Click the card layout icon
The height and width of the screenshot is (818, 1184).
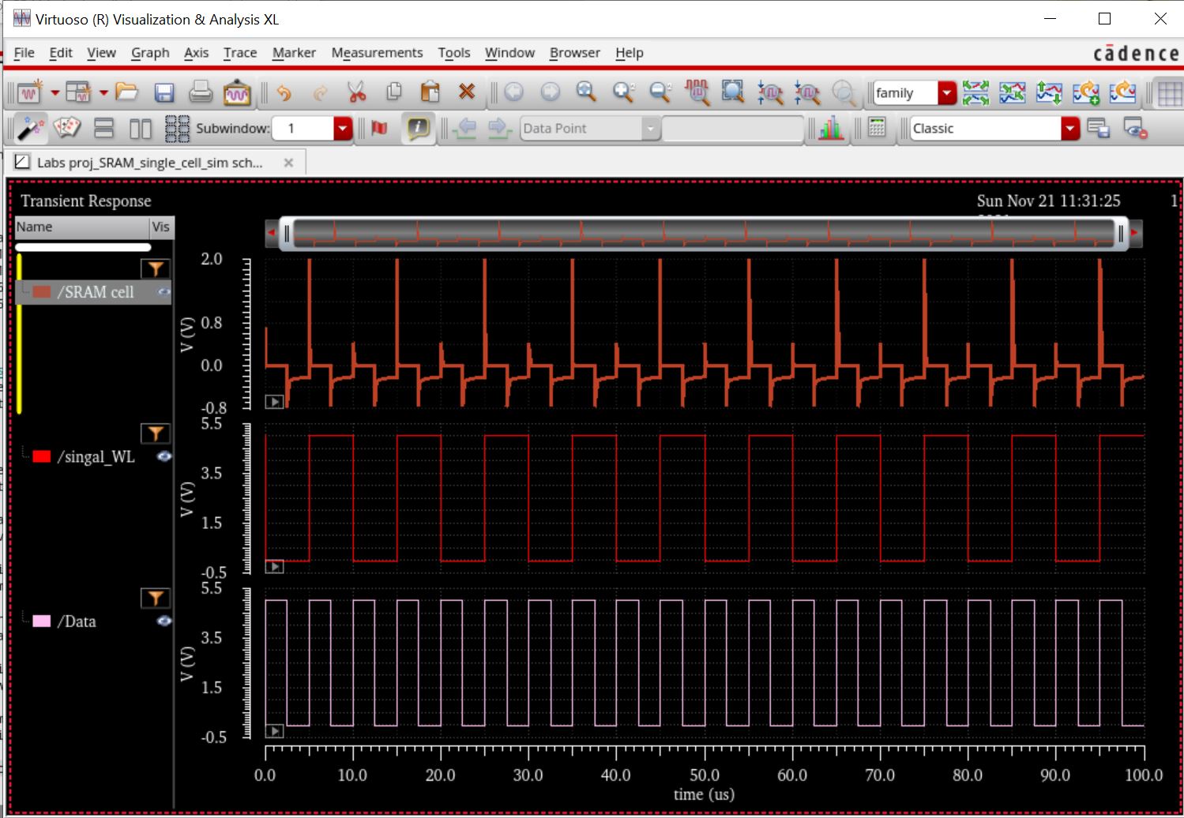[x=67, y=128]
